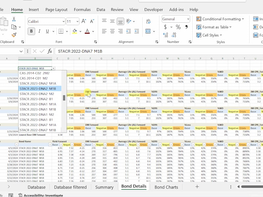Expand Merge and Center options arrow
This screenshot has width=263, height=197.
(x=154, y=31)
